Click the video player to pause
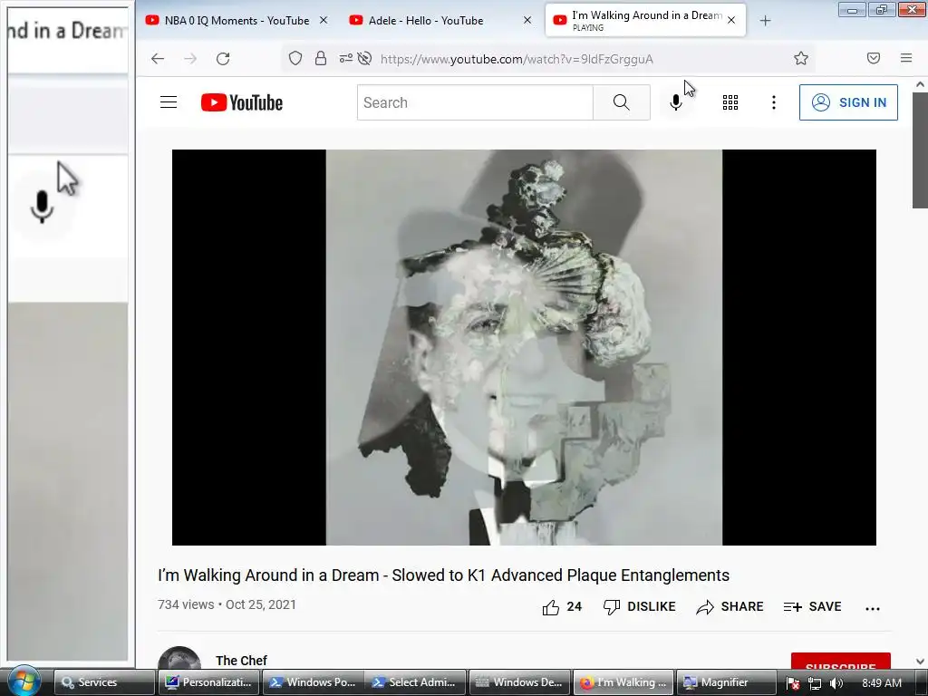This screenshot has width=928, height=696. point(524,347)
